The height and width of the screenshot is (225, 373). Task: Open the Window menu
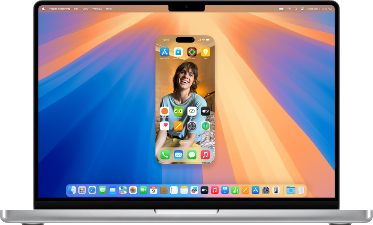[97, 9]
